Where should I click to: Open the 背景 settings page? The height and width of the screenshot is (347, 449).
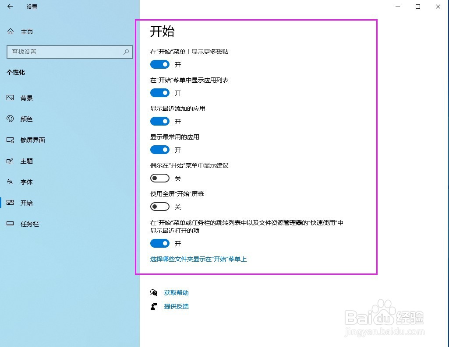(x=26, y=98)
